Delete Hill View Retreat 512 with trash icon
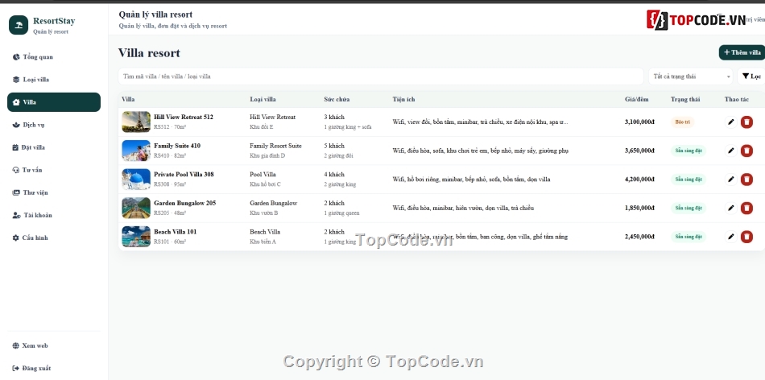765x380 pixels. click(746, 122)
